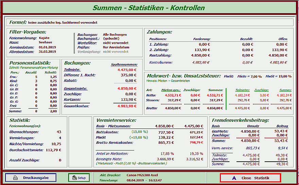This screenshot has width=299, height=185.
Task: Click the Anreisedatum value 01.01.2019
Action: pos(47,47)
